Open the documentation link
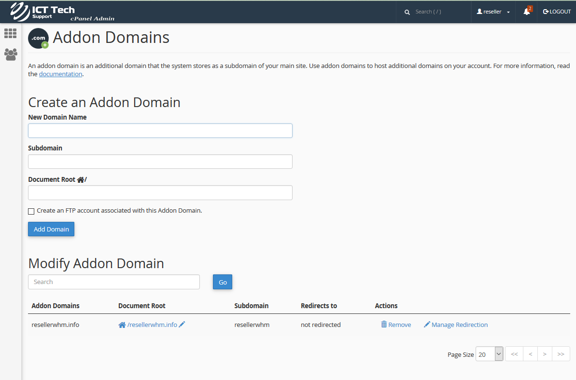 coord(60,74)
